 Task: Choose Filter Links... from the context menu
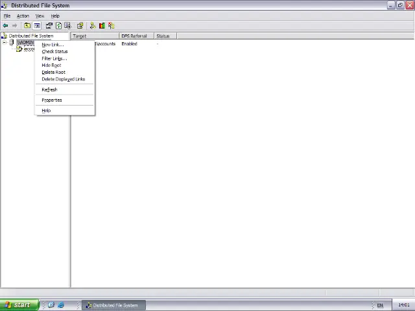pos(65,58)
